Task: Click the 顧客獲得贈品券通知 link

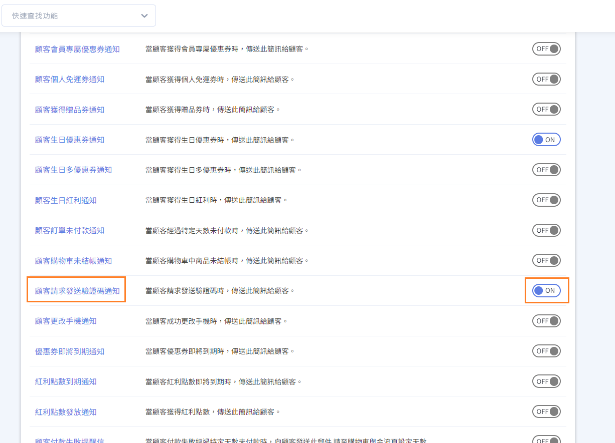Action: [70, 110]
